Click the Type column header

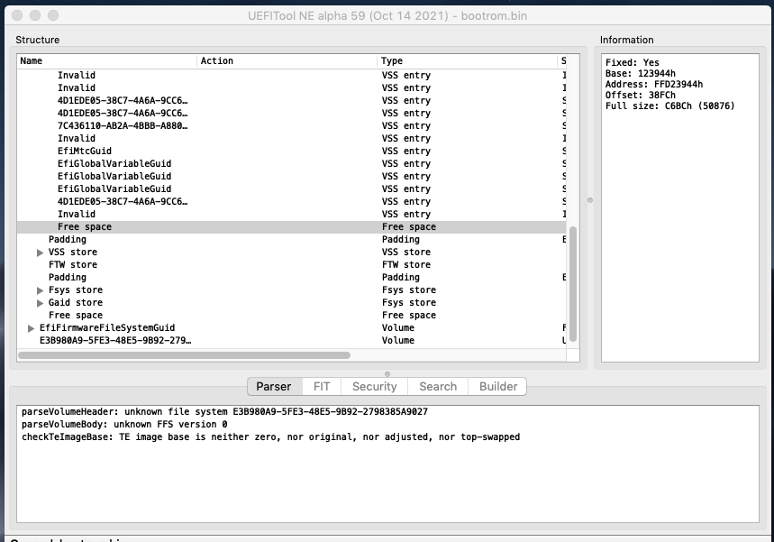click(x=468, y=60)
